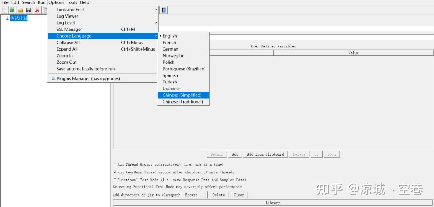
Task: Click the Plugins Manager feather icon
Action: click(x=54, y=79)
